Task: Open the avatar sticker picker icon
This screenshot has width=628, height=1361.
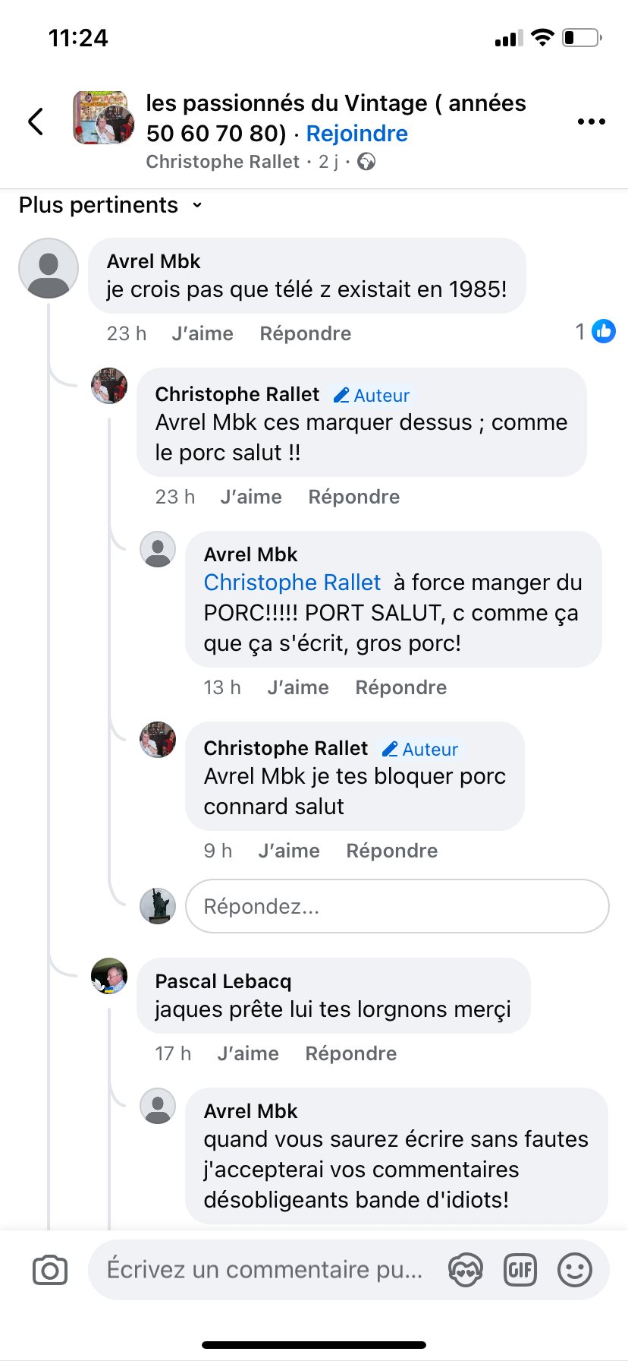Action: click(x=465, y=1270)
